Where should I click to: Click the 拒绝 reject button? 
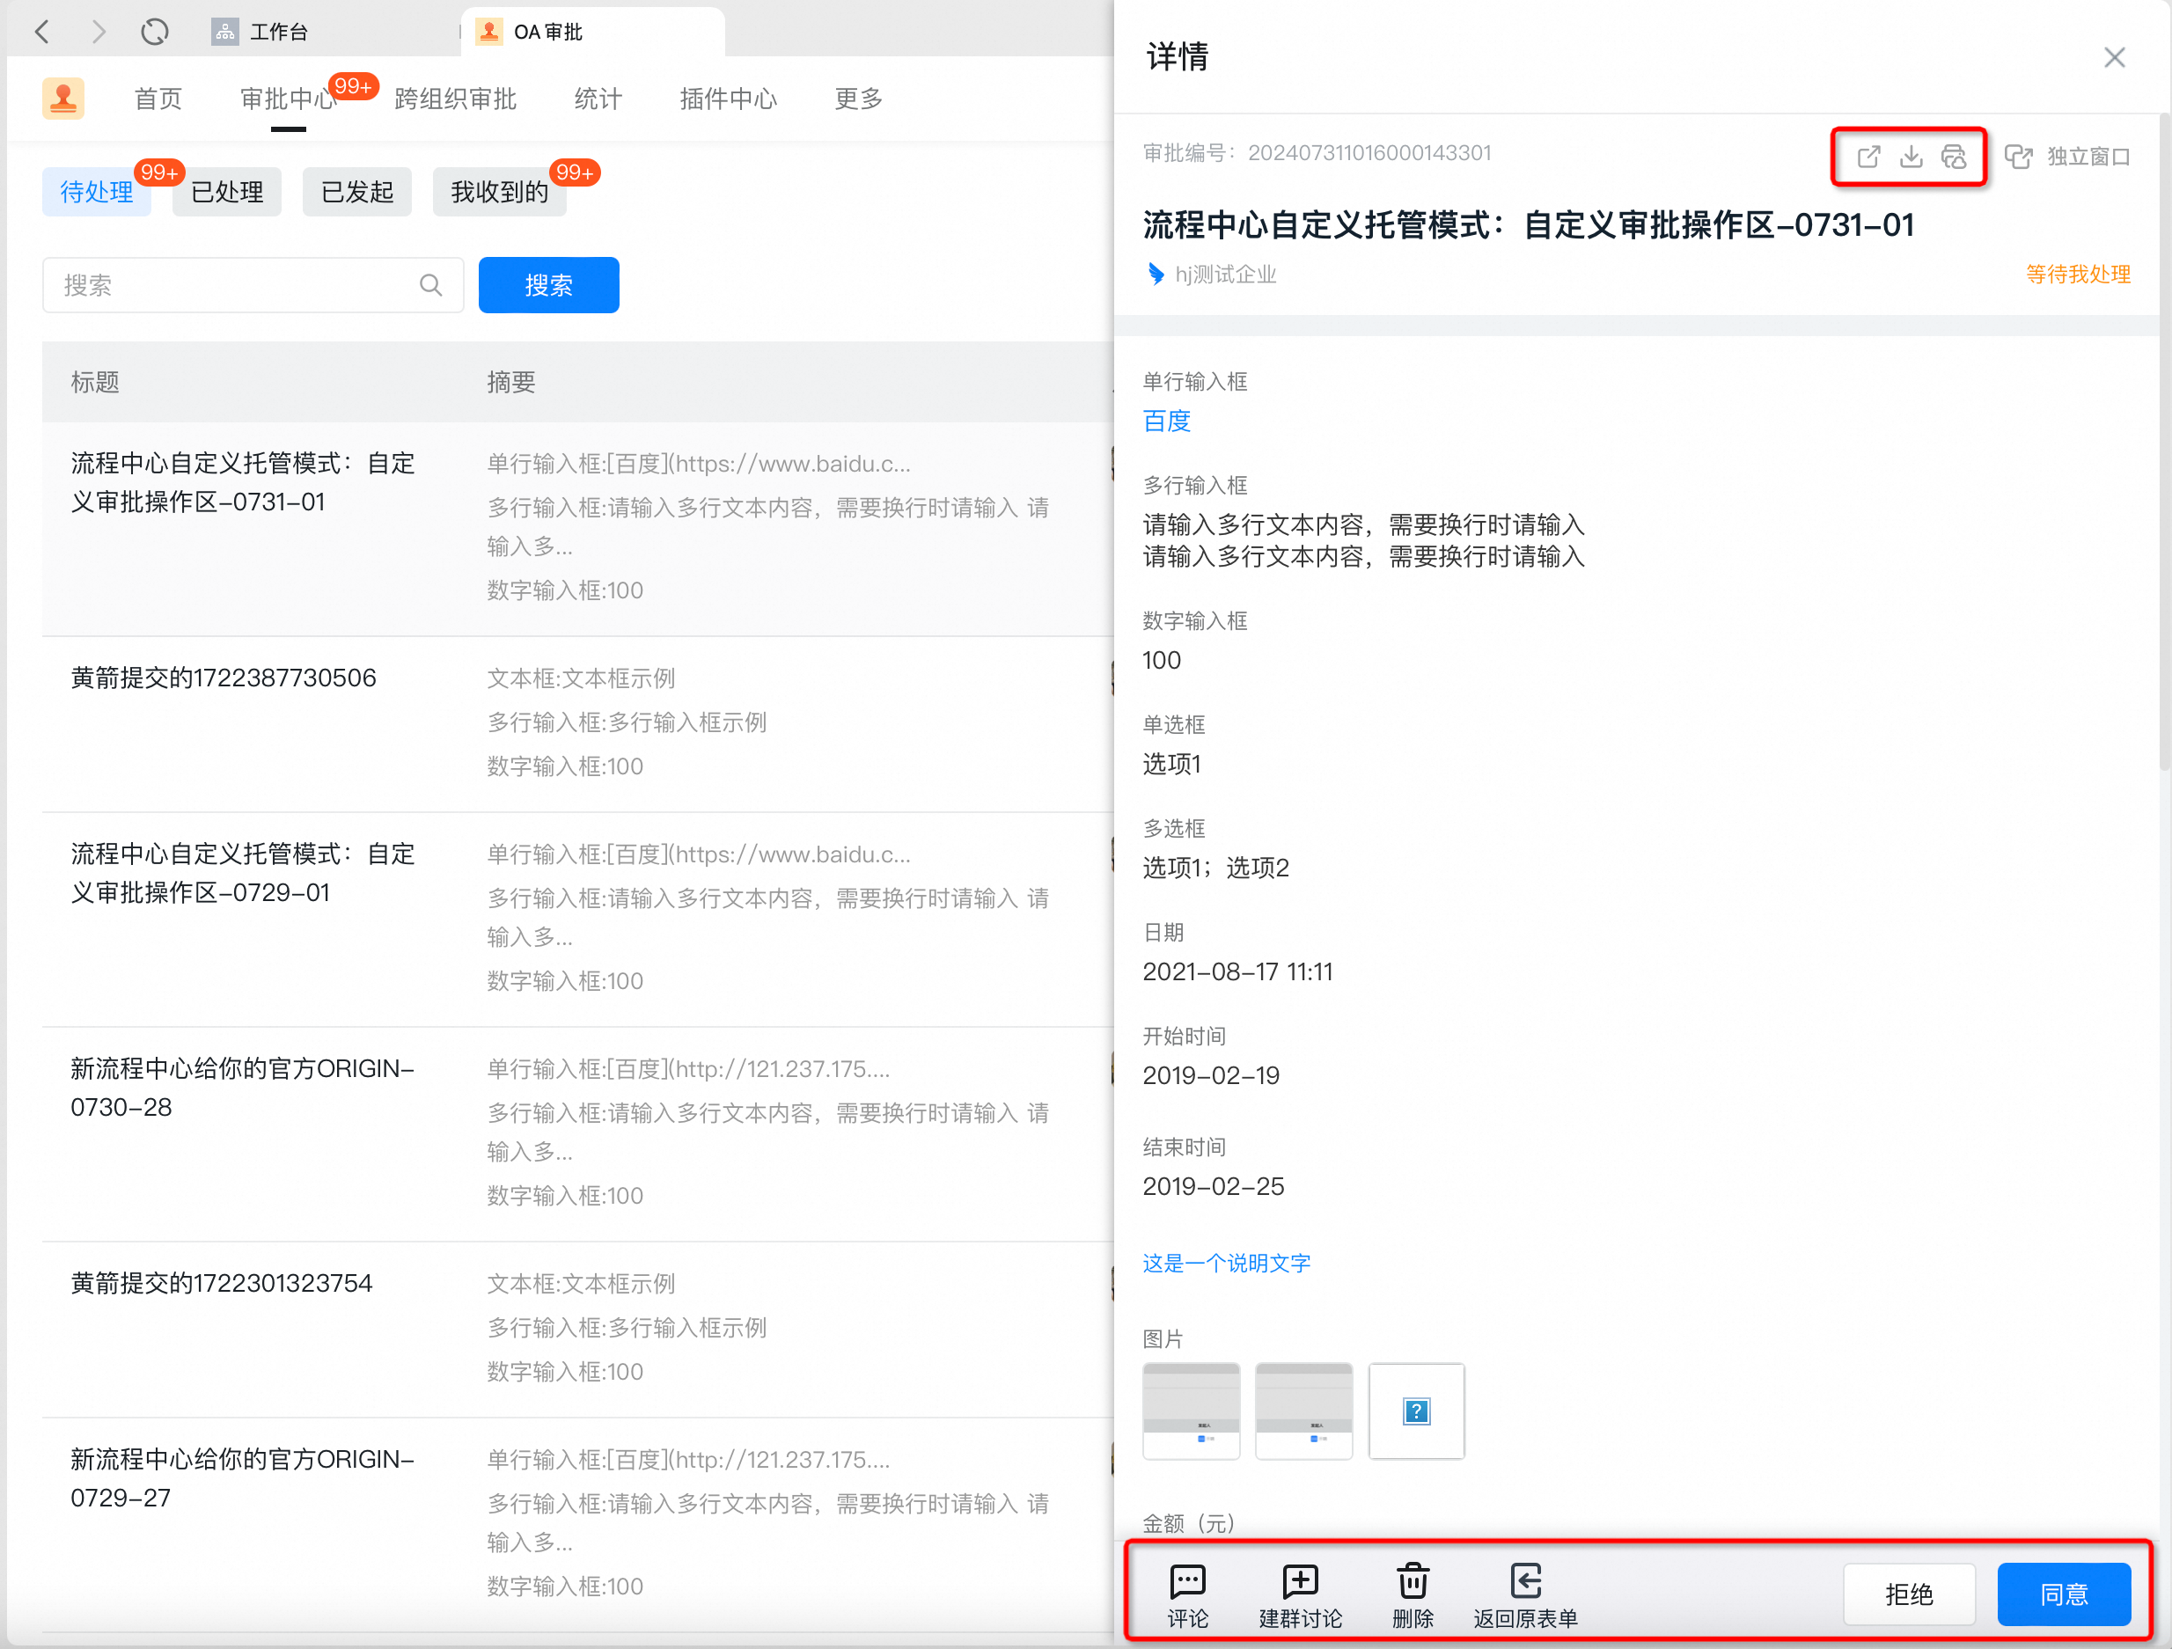coord(1909,1594)
